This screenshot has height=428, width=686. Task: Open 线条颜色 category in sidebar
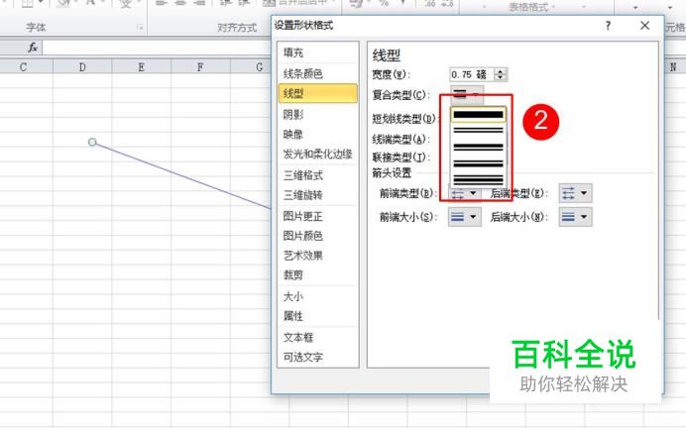click(317, 73)
